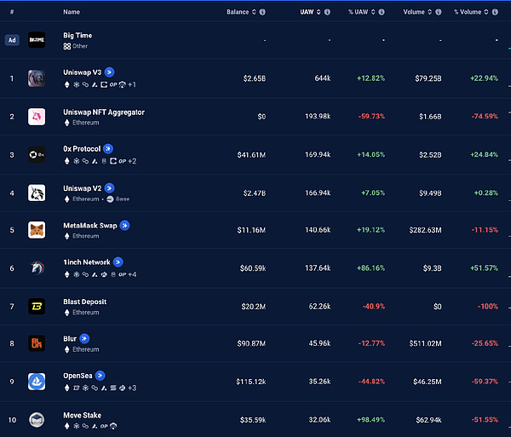This screenshot has width=511, height=437.
Task: Expand the +3 chains for OpenSea
Action: (132, 388)
